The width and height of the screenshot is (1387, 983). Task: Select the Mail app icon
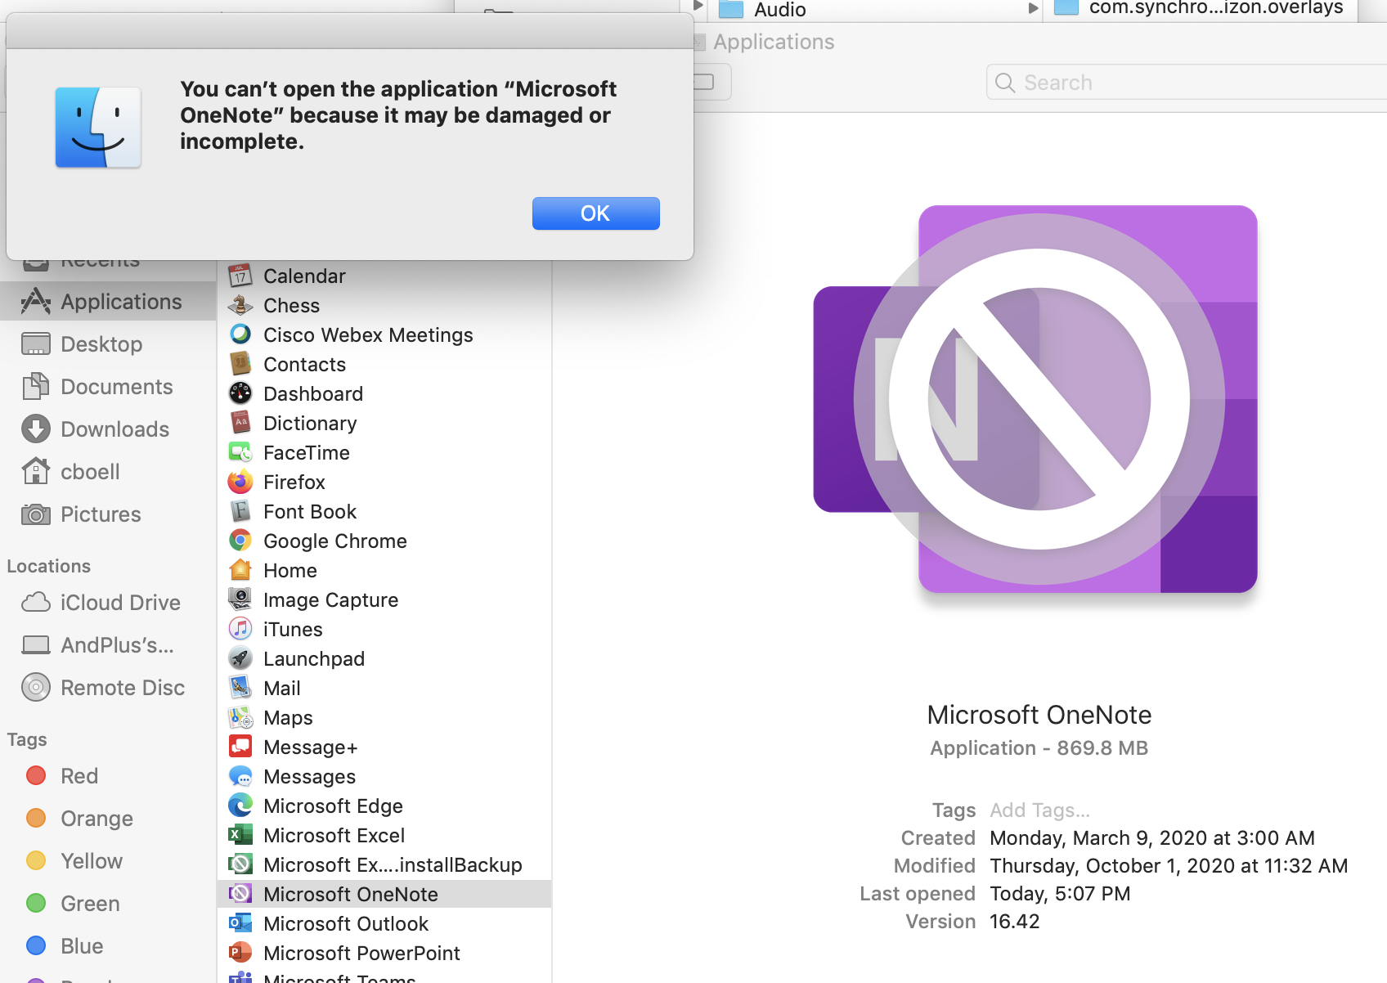point(240,688)
